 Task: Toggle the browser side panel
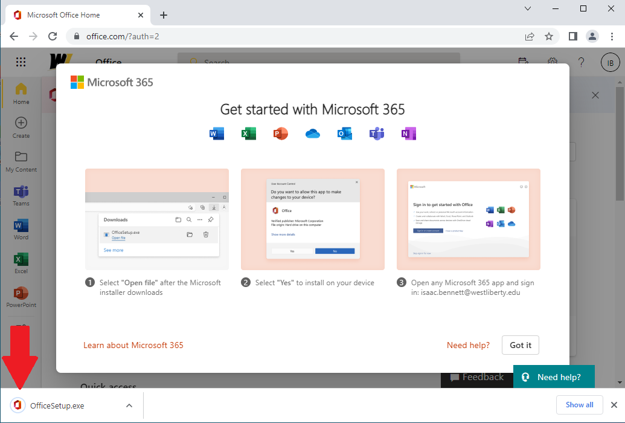(x=572, y=36)
